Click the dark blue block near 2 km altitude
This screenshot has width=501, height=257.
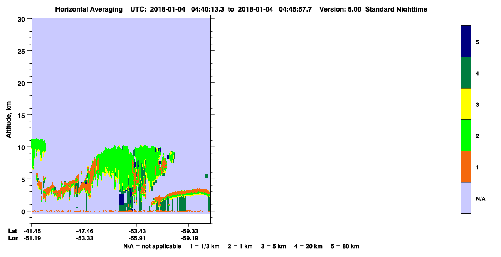(x=121, y=199)
